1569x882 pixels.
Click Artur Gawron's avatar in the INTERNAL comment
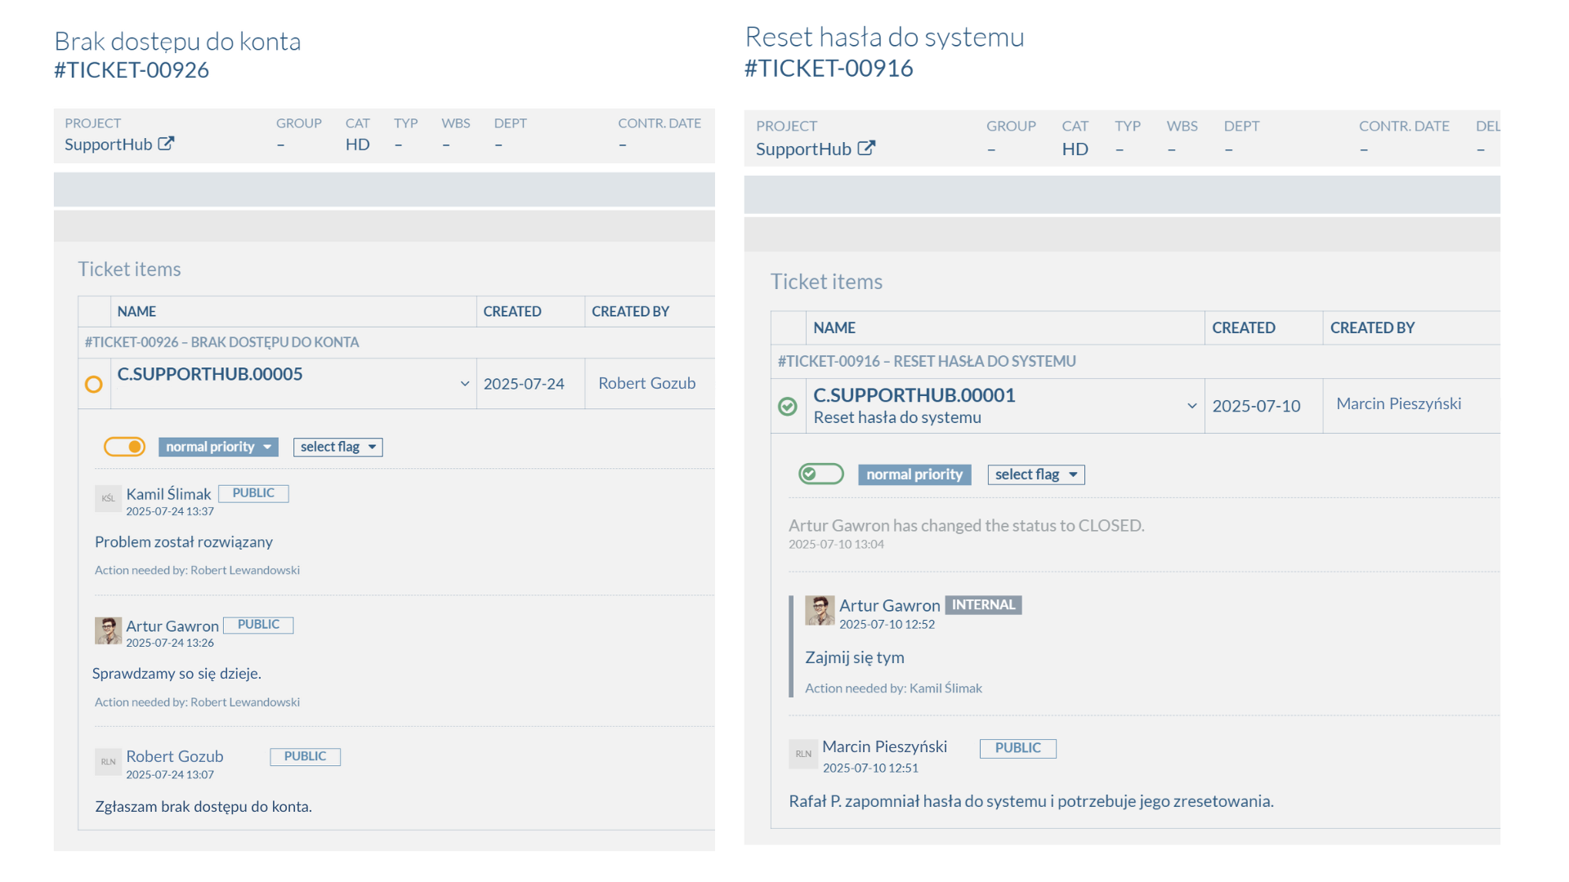coord(820,610)
